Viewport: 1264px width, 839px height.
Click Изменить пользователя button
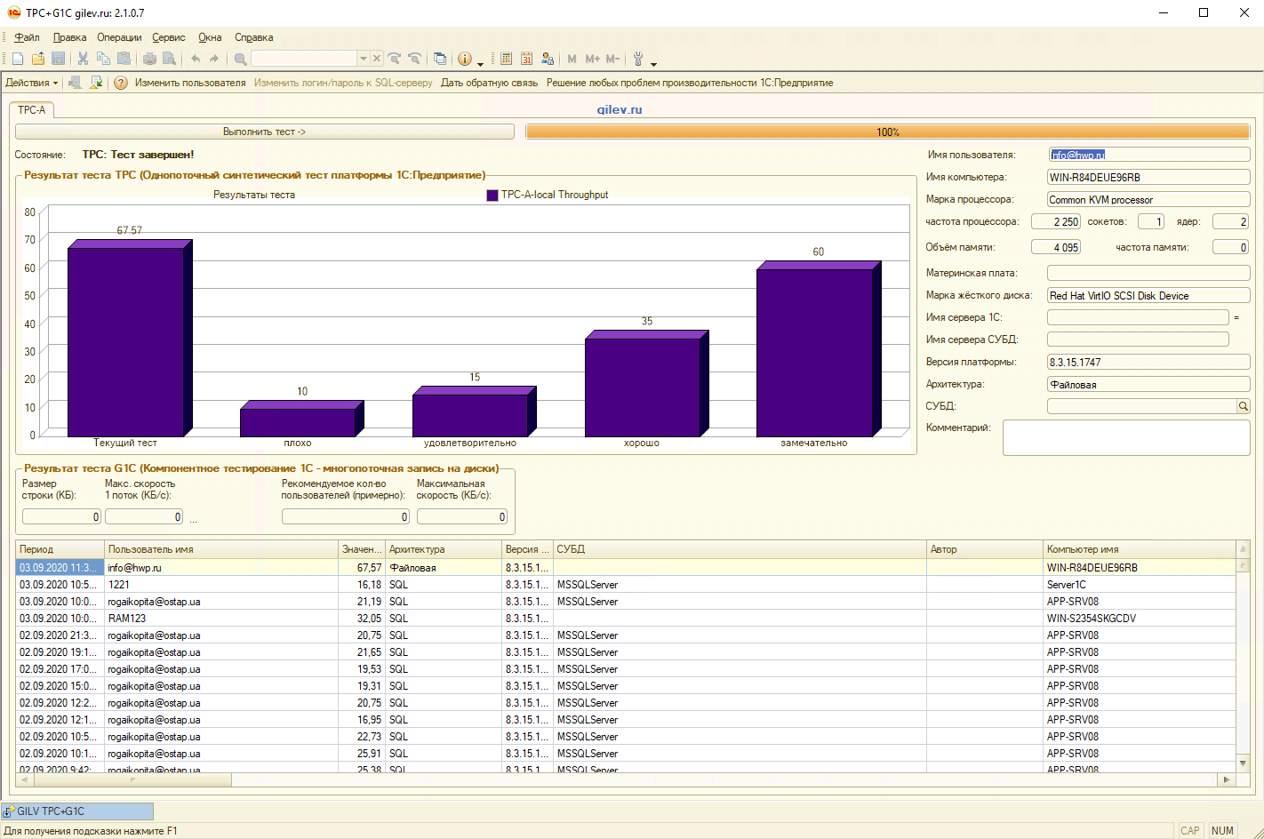pyautogui.click(x=190, y=83)
